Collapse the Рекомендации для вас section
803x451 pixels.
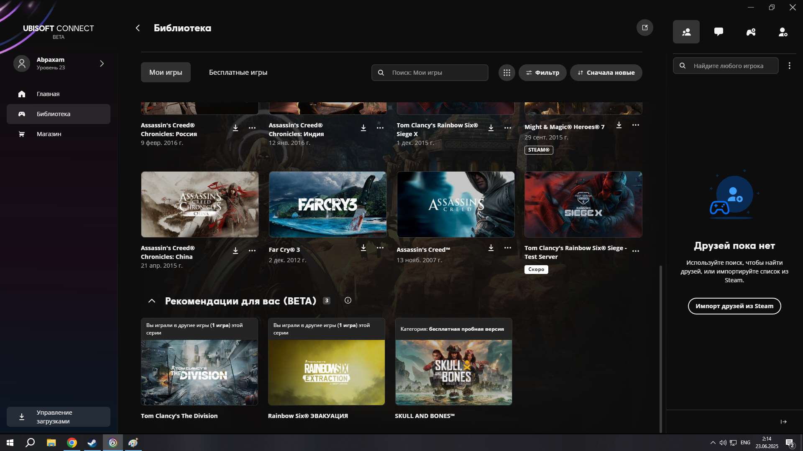pyautogui.click(x=151, y=301)
